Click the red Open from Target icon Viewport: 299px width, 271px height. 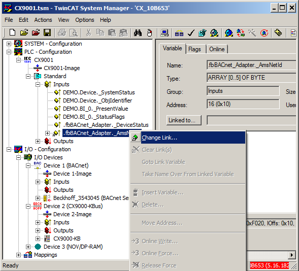coord(36,32)
